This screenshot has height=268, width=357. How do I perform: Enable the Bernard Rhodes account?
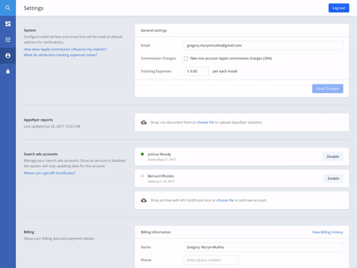332,178
